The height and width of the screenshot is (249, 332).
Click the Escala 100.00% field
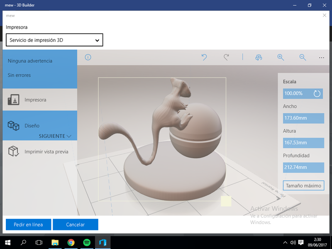point(303,94)
